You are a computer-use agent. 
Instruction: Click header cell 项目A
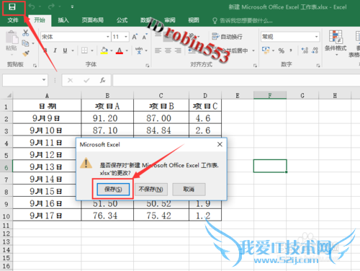107,105
